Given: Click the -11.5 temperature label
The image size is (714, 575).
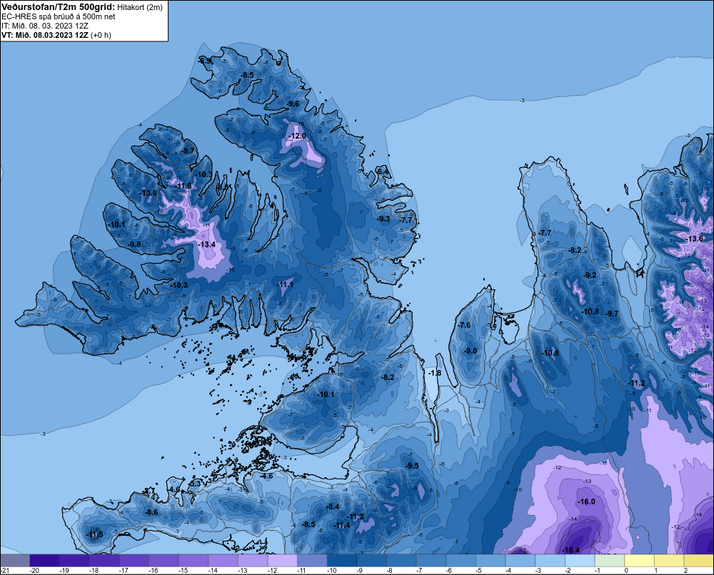Looking at the screenshot, I should point(95,535).
